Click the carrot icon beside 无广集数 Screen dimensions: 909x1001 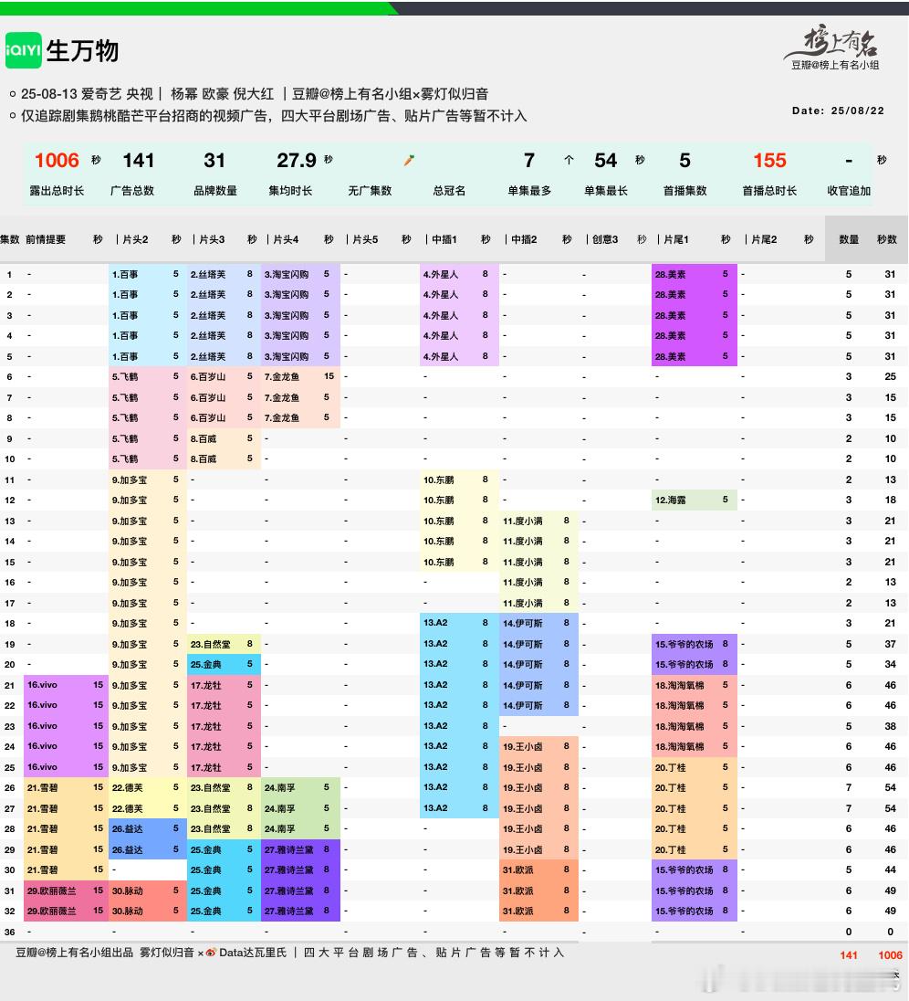(x=409, y=160)
